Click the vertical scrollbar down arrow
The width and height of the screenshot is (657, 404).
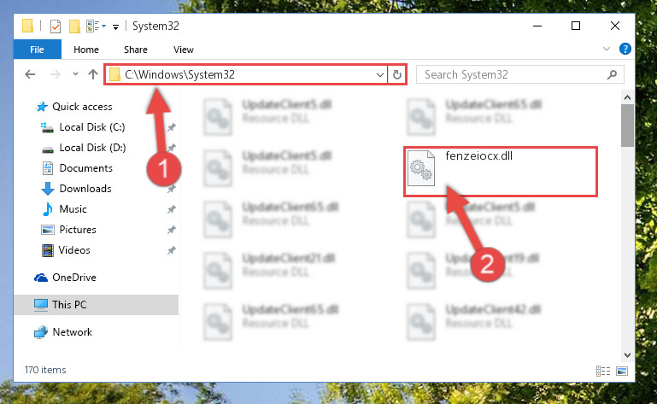(x=627, y=355)
